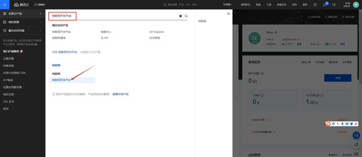The height and width of the screenshot is (157, 362).
Task: Click the Tencent Cloud logo
Action: (x=21, y=5)
